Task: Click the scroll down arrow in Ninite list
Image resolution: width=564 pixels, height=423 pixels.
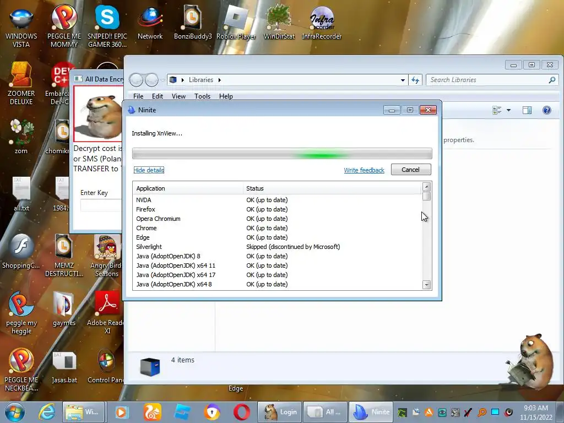Action: coord(427,285)
